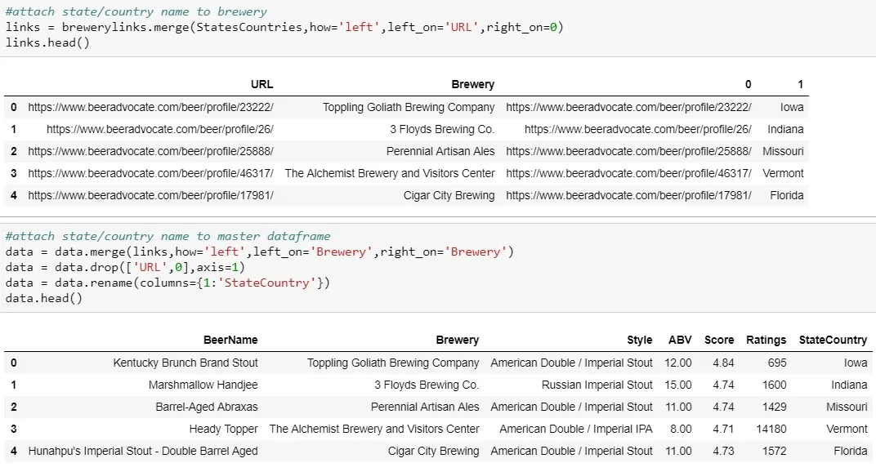Click the 'links.head()' code line
The image size is (876, 472).
pos(47,42)
